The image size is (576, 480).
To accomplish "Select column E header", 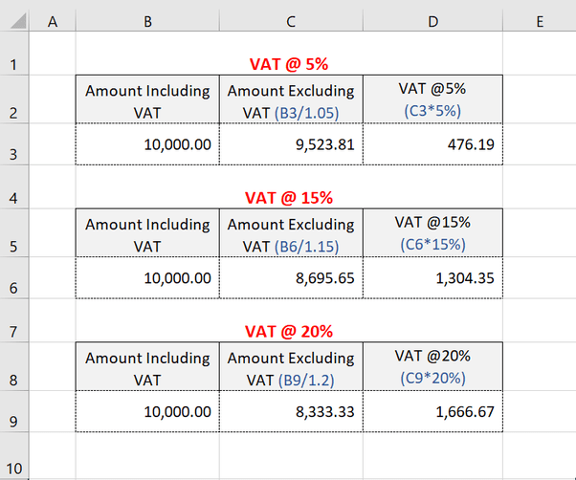I will 540,21.
